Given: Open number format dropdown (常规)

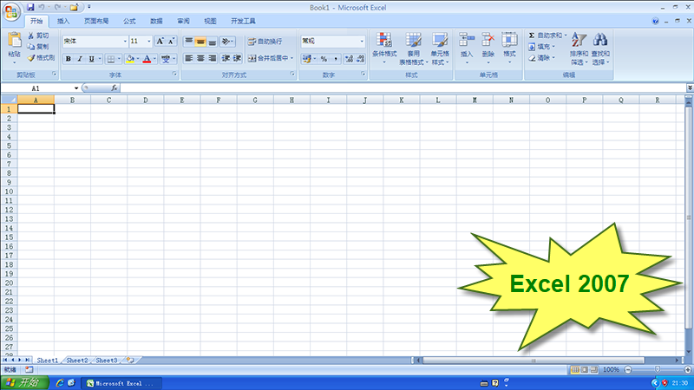Looking at the screenshot, I should tap(362, 41).
